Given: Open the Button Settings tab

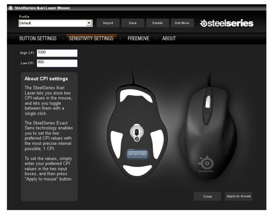Looking at the screenshot, I should coord(38,38).
